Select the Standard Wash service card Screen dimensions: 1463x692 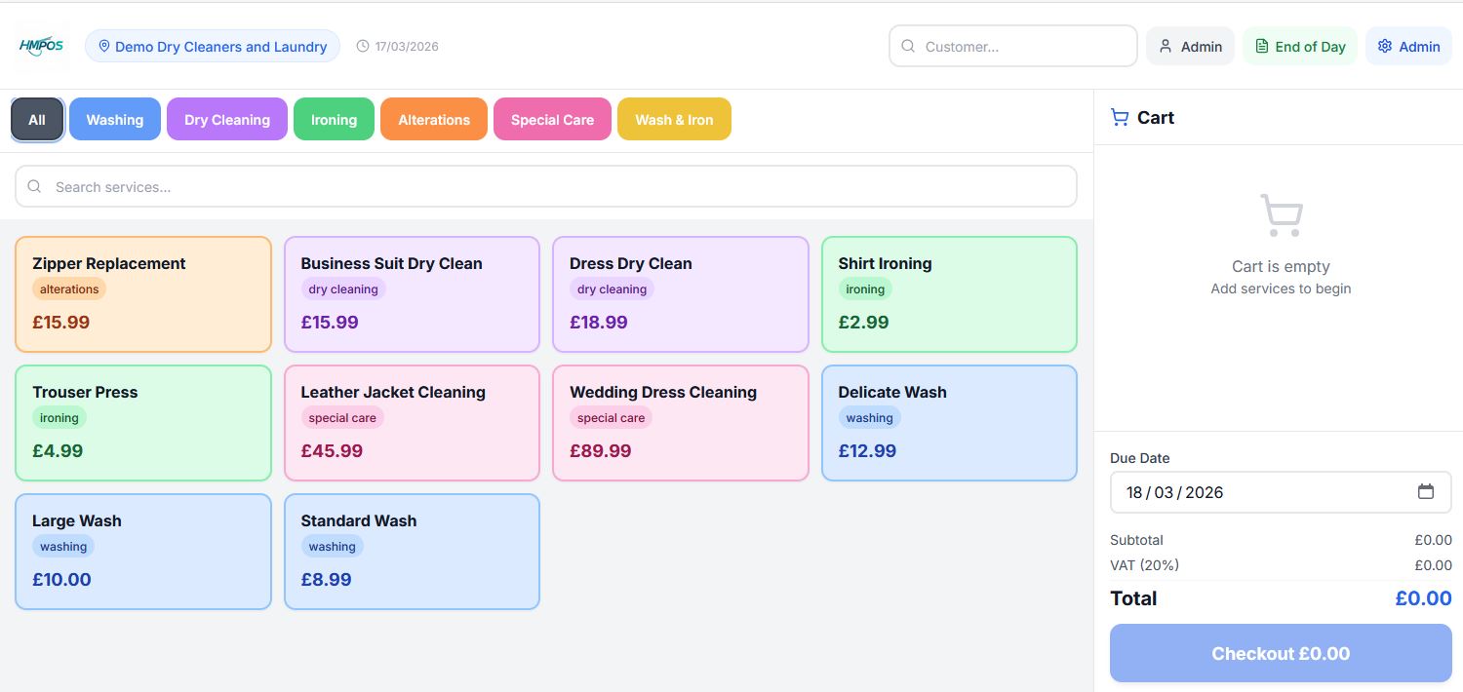412,552
